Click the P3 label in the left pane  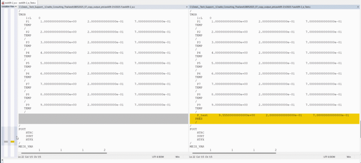(27, 42)
